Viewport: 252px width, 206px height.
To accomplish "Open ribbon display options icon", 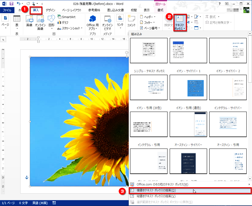I will pos(227,4).
